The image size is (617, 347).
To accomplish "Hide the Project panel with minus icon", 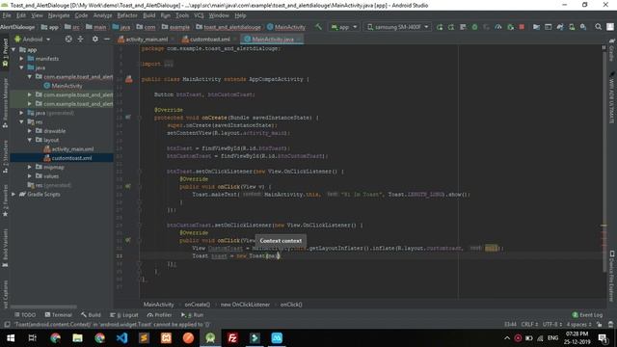I will point(107,39).
